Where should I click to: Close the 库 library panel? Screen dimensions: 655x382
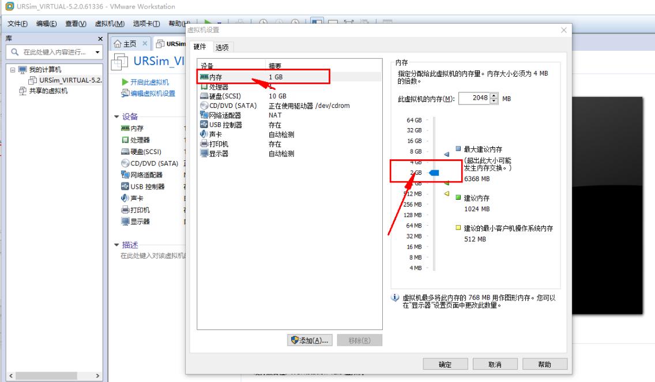pos(100,39)
